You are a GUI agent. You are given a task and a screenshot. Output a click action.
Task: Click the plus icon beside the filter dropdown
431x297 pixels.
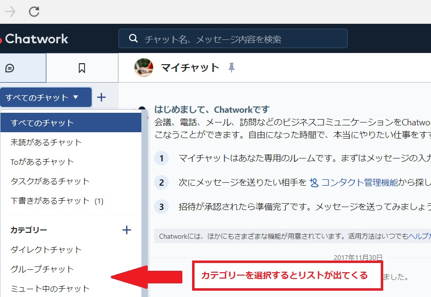(101, 97)
